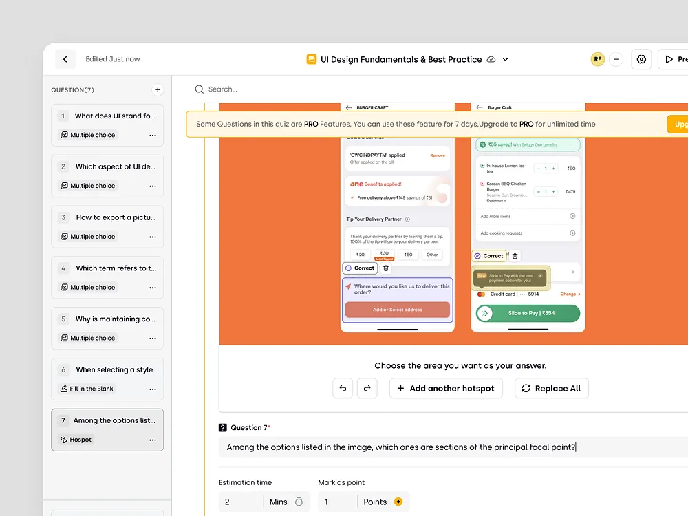688x516 pixels.
Task: Click Multiple choice type tag of question 3
Action: pyautogui.click(x=88, y=237)
